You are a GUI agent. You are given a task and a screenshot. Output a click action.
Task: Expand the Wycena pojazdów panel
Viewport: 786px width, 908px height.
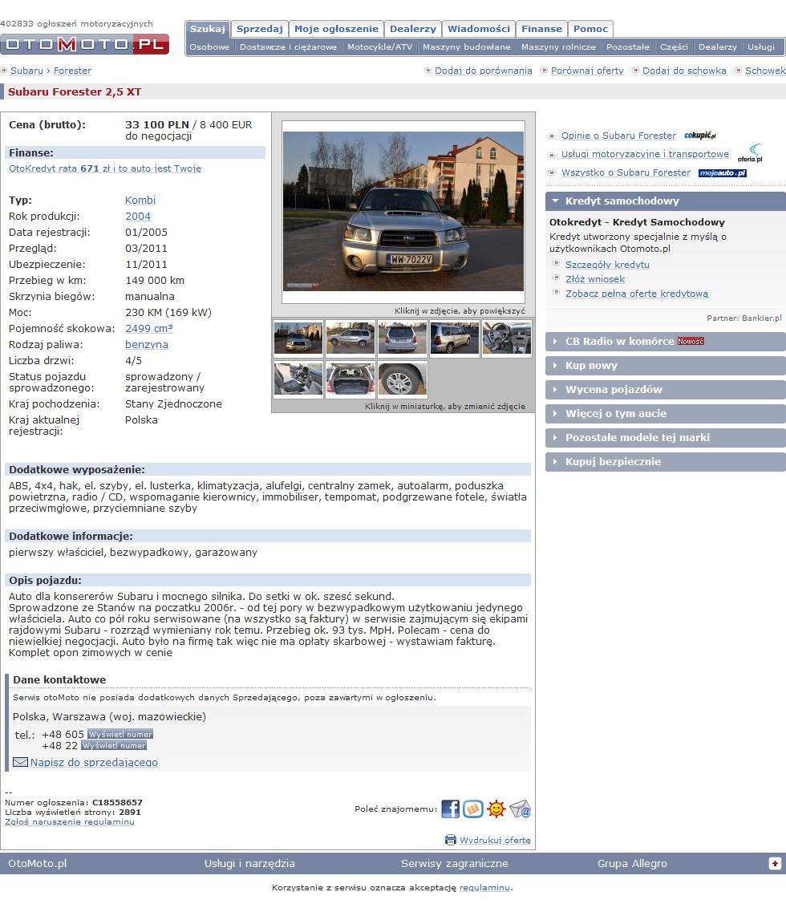[x=666, y=390]
